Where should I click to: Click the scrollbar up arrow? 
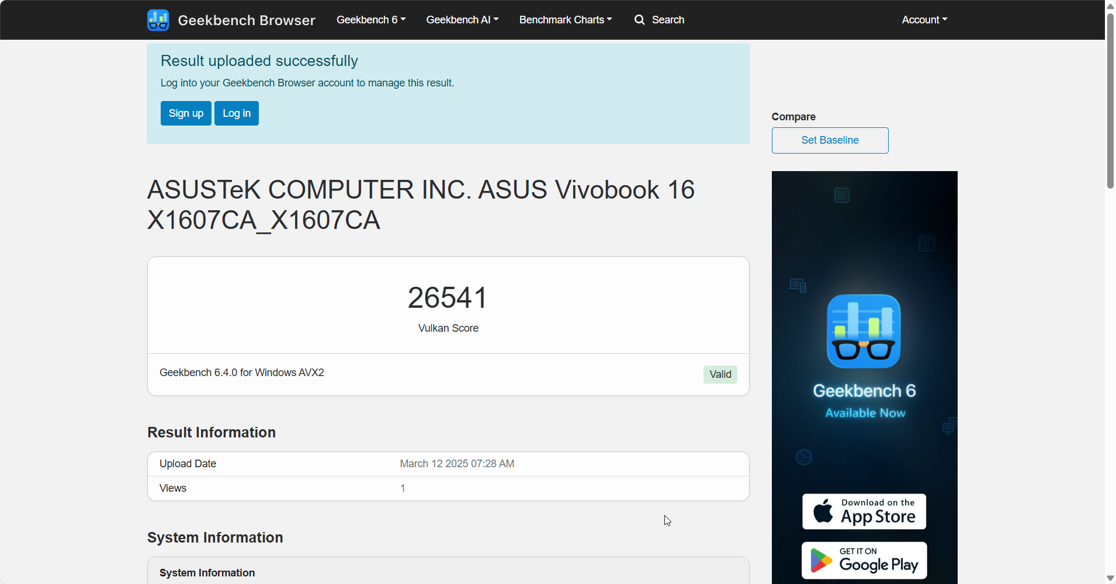tap(1110, 6)
